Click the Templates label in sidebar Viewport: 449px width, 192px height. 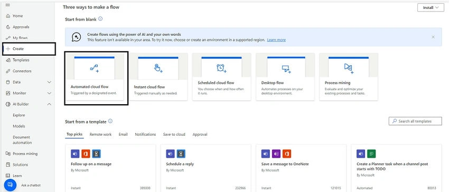(x=21, y=60)
